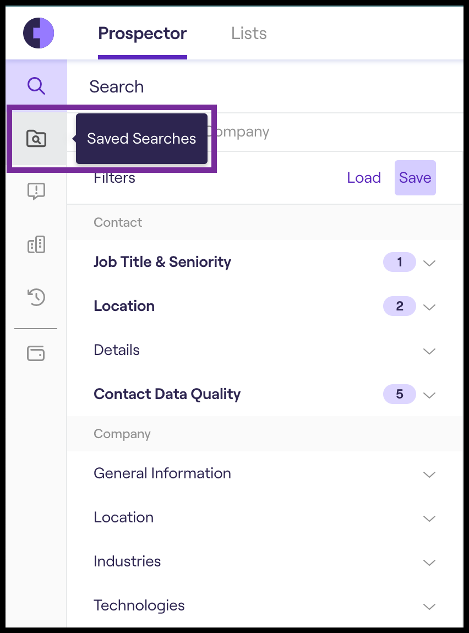Switch to the Lists tab
Image resolution: width=469 pixels, height=633 pixels.
pos(249,34)
